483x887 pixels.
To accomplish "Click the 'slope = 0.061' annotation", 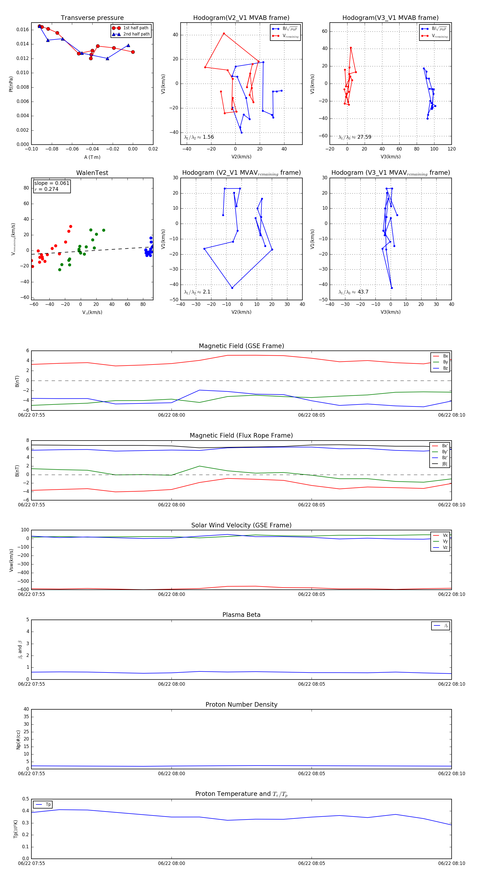I will tap(52, 183).
